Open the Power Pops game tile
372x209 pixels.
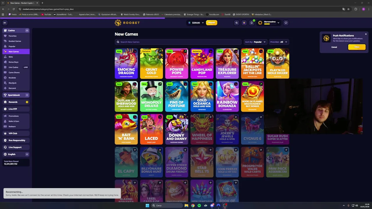click(177, 64)
